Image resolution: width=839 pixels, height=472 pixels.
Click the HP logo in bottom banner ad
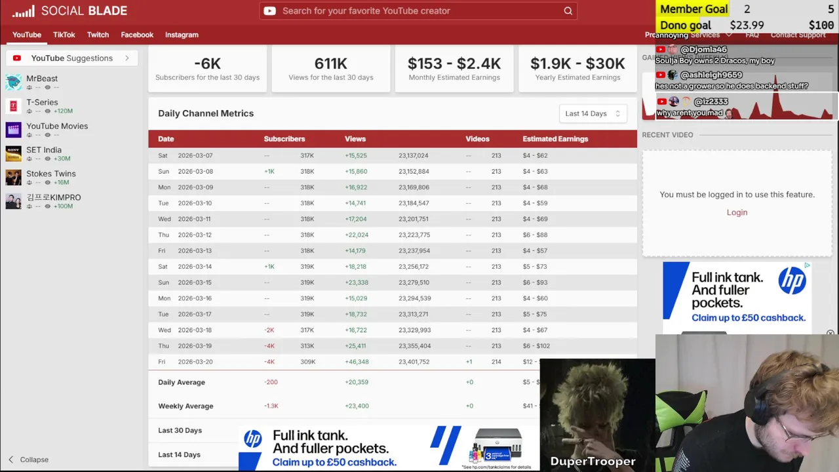(x=252, y=439)
